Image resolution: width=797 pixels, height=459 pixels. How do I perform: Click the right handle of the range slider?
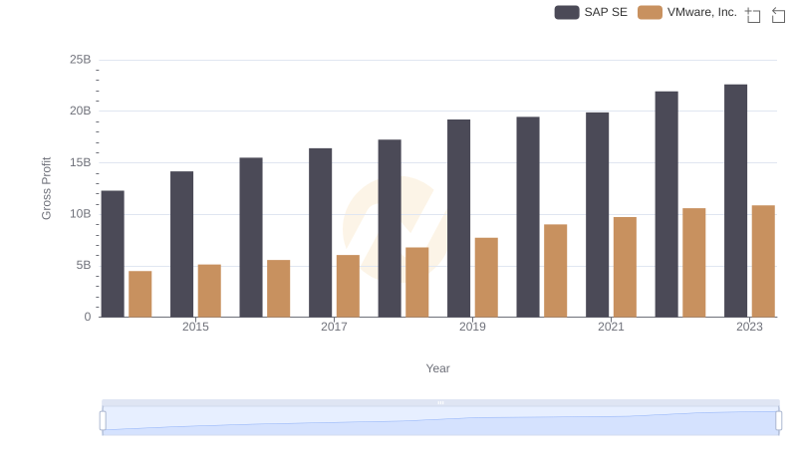pyautogui.click(x=778, y=421)
